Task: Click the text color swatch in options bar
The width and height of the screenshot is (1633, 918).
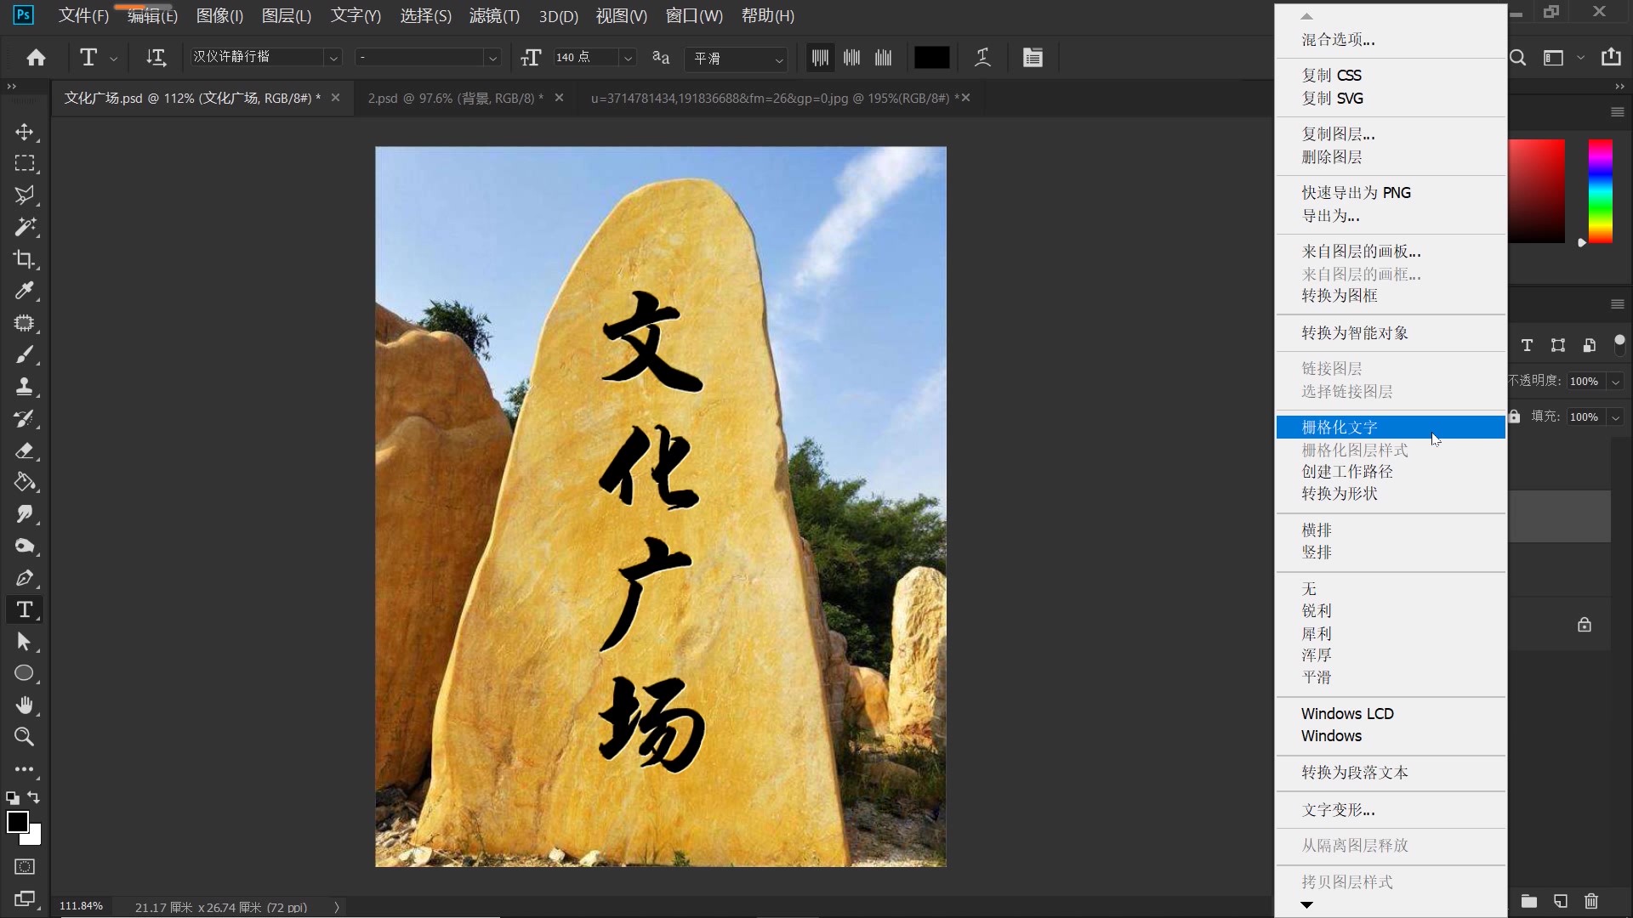Action: point(930,57)
